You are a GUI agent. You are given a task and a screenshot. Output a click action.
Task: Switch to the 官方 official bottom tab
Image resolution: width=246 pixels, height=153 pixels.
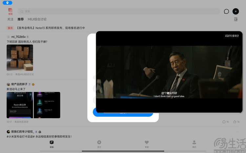point(99,144)
